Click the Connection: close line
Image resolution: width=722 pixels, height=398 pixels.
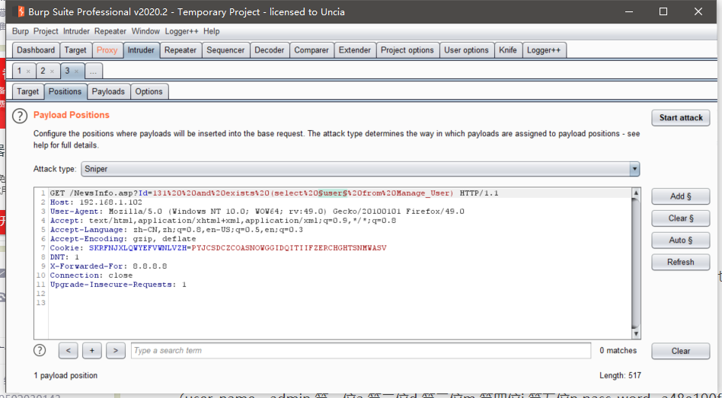[x=91, y=275]
